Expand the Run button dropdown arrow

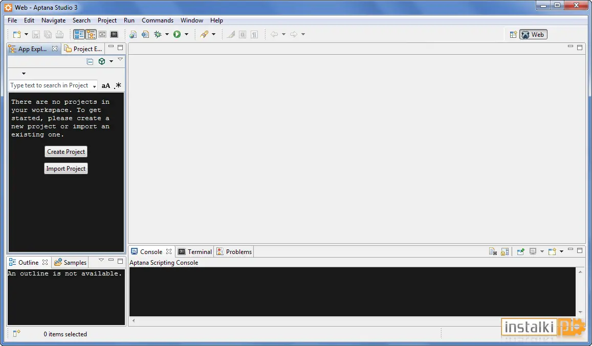(186, 34)
